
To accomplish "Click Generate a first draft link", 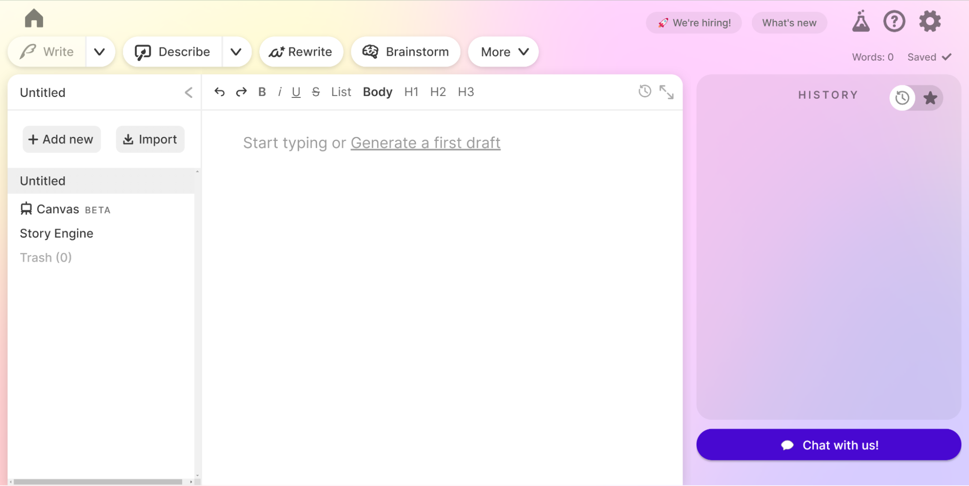I will (x=425, y=143).
